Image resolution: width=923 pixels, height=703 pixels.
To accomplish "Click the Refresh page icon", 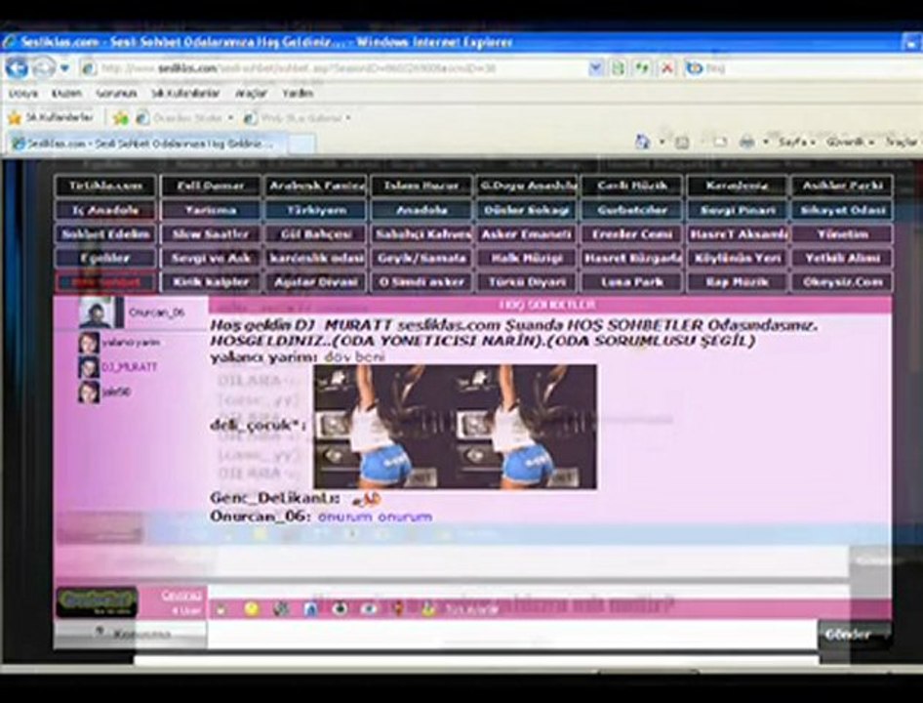I will (x=642, y=68).
